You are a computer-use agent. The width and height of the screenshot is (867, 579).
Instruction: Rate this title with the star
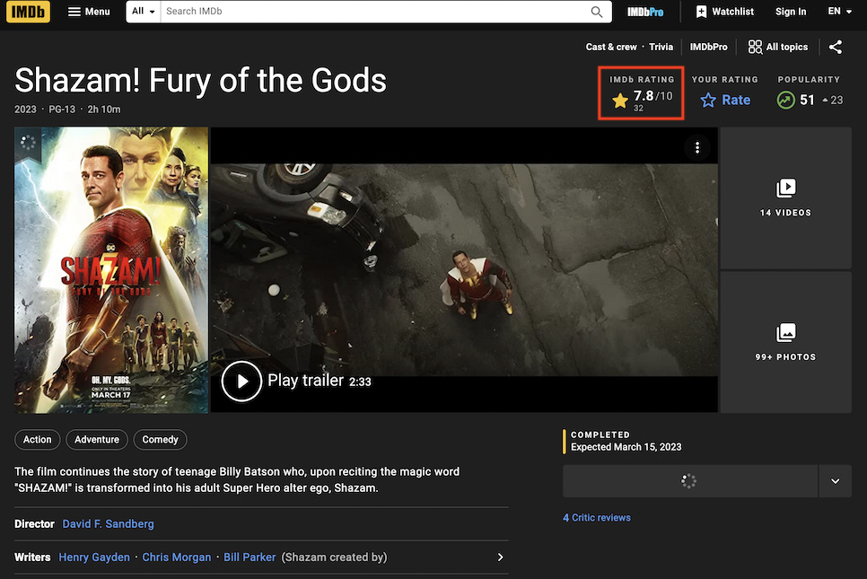coord(725,101)
